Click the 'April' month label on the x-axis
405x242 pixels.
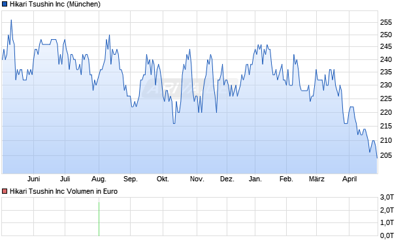coord(349,179)
